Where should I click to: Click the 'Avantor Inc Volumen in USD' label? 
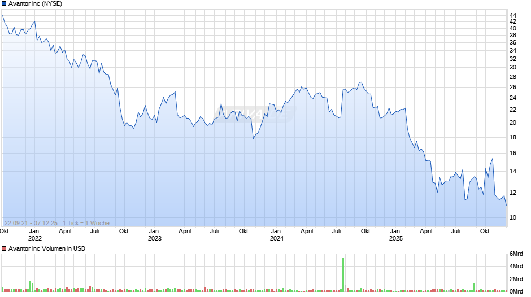pyautogui.click(x=47, y=248)
